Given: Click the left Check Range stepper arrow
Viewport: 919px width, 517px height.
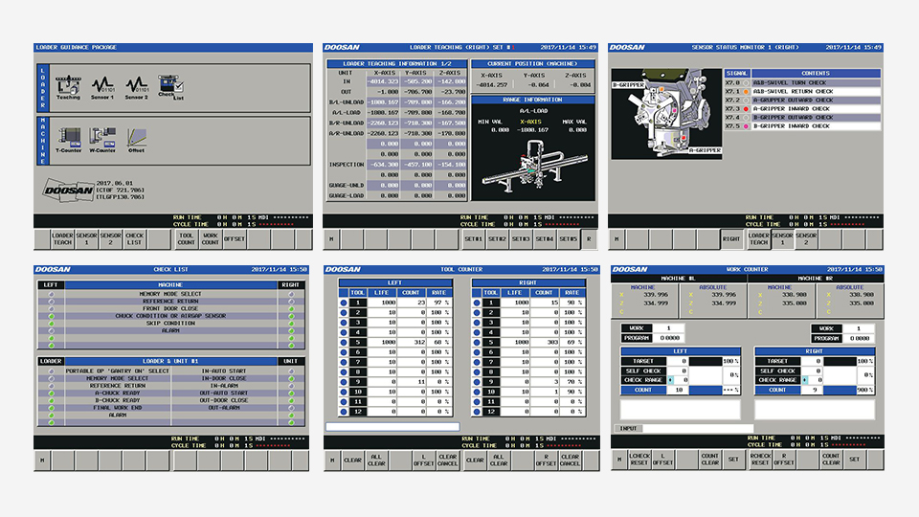Looking at the screenshot, I should tap(672, 380).
